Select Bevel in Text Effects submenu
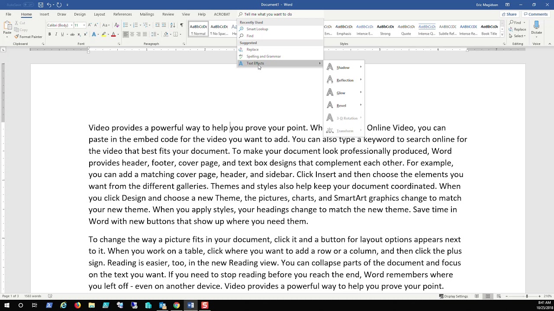554x311 pixels. click(345, 105)
